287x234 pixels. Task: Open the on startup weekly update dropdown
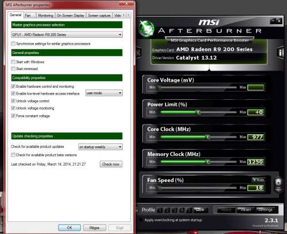point(100,147)
